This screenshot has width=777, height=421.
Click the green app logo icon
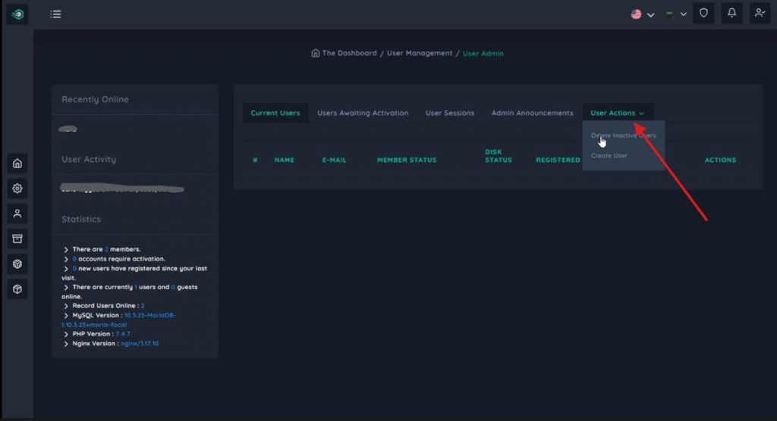click(18, 14)
